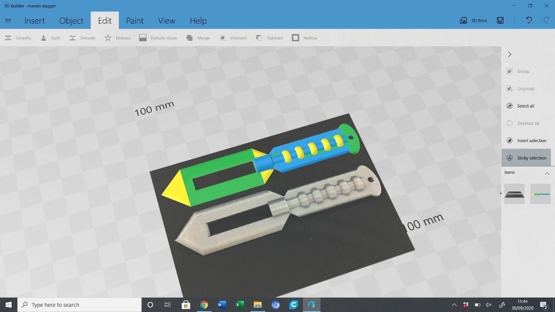Click the battery tray icon
This screenshot has width=555, height=312.
[x=477, y=305]
